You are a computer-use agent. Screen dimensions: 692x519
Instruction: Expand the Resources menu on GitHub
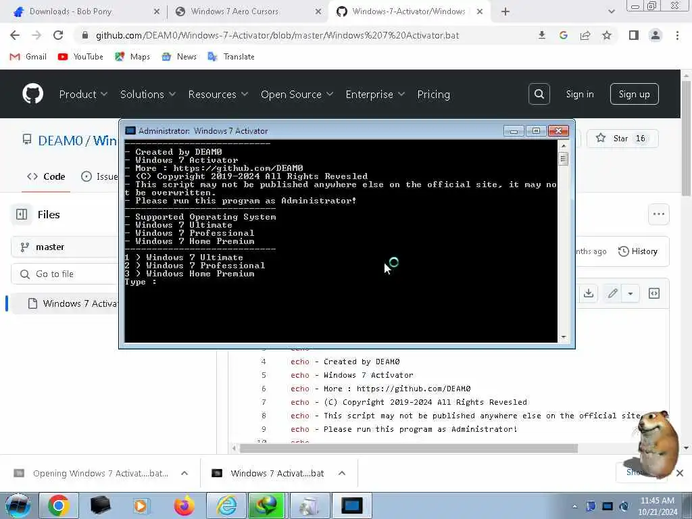click(218, 95)
